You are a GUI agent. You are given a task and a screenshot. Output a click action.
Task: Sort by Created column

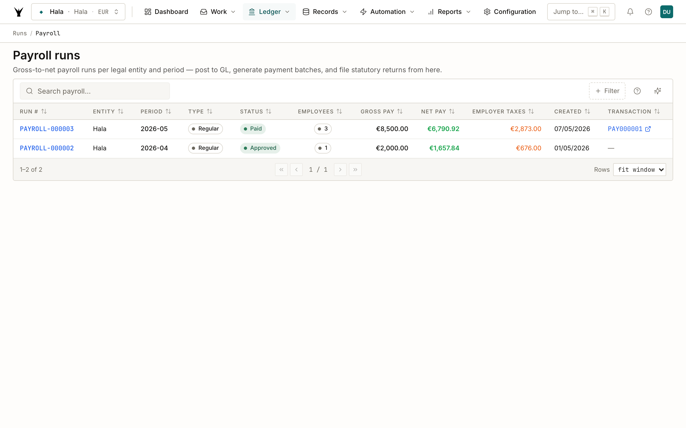572,112
